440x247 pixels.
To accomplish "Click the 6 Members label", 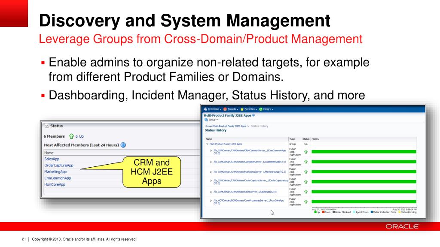I will click(x=54, y=136).
